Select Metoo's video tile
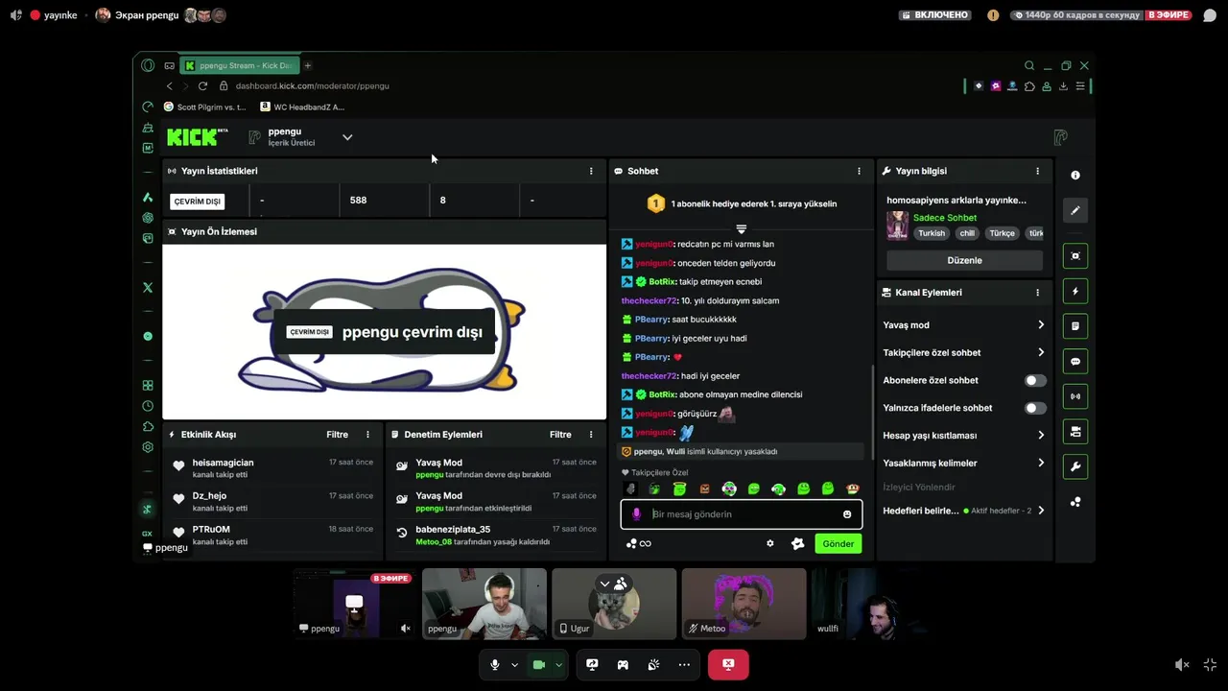1228x691 pixels. tap(744, 604)
